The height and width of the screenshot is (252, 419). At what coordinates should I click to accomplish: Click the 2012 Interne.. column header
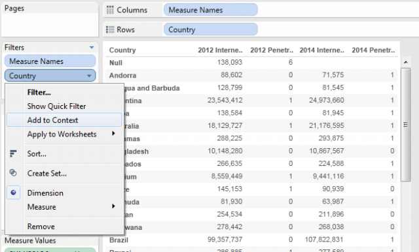click(220, 50)
